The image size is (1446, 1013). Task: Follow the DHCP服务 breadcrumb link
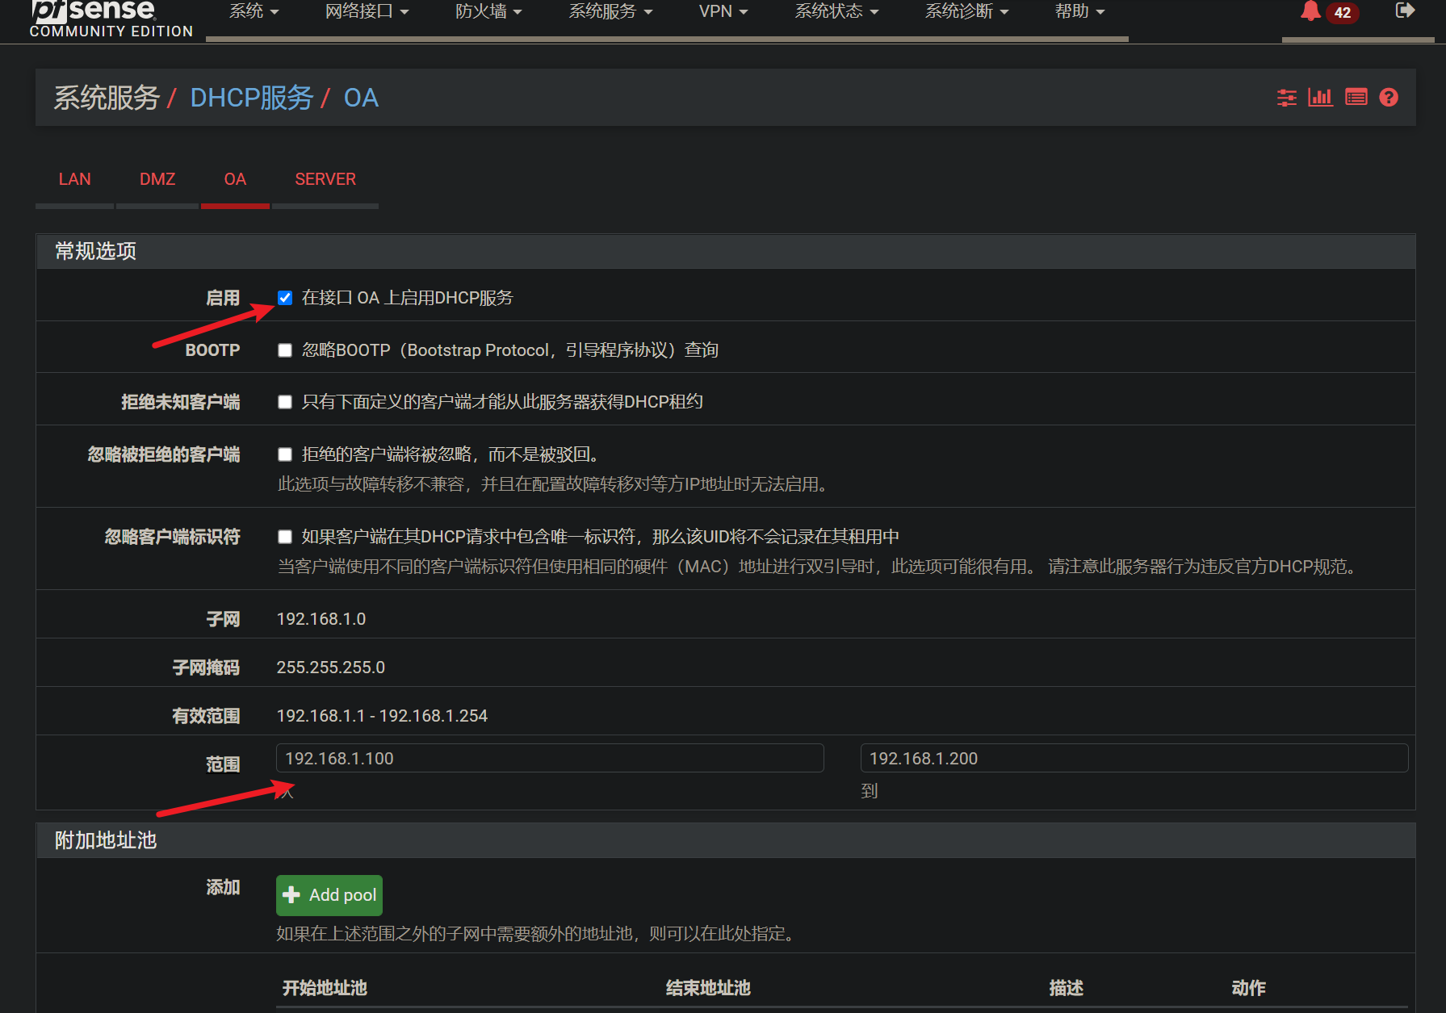pos(252,98)
